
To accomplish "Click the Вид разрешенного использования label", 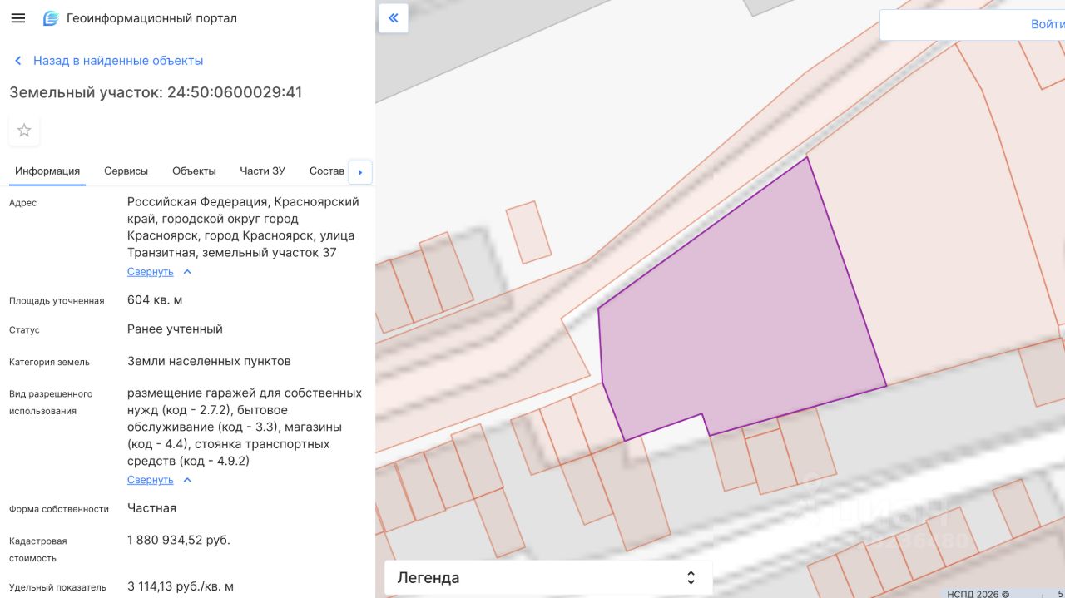I will [51, 403].
